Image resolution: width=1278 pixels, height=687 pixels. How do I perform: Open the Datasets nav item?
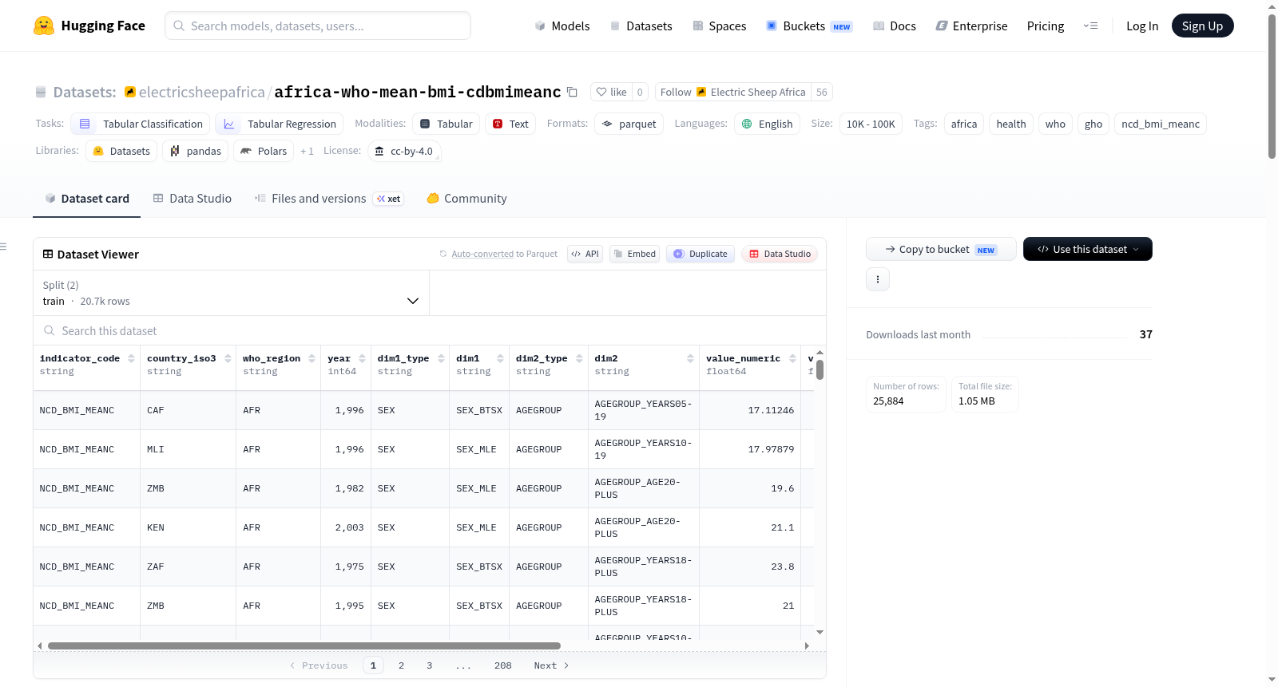(641, 26)
